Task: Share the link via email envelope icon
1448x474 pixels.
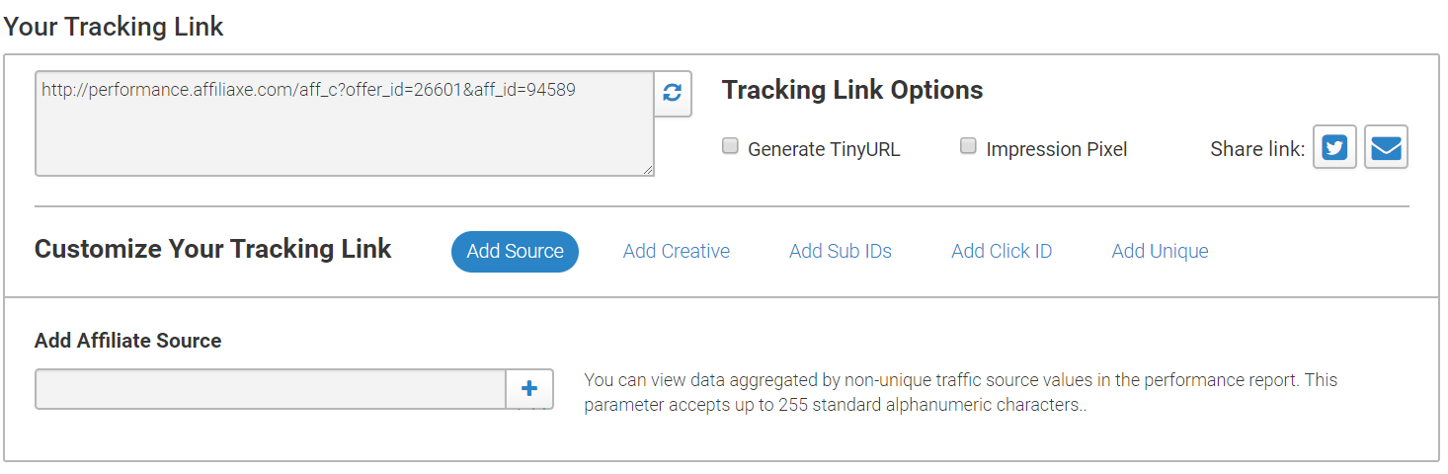Action: tap(1386, 148)
